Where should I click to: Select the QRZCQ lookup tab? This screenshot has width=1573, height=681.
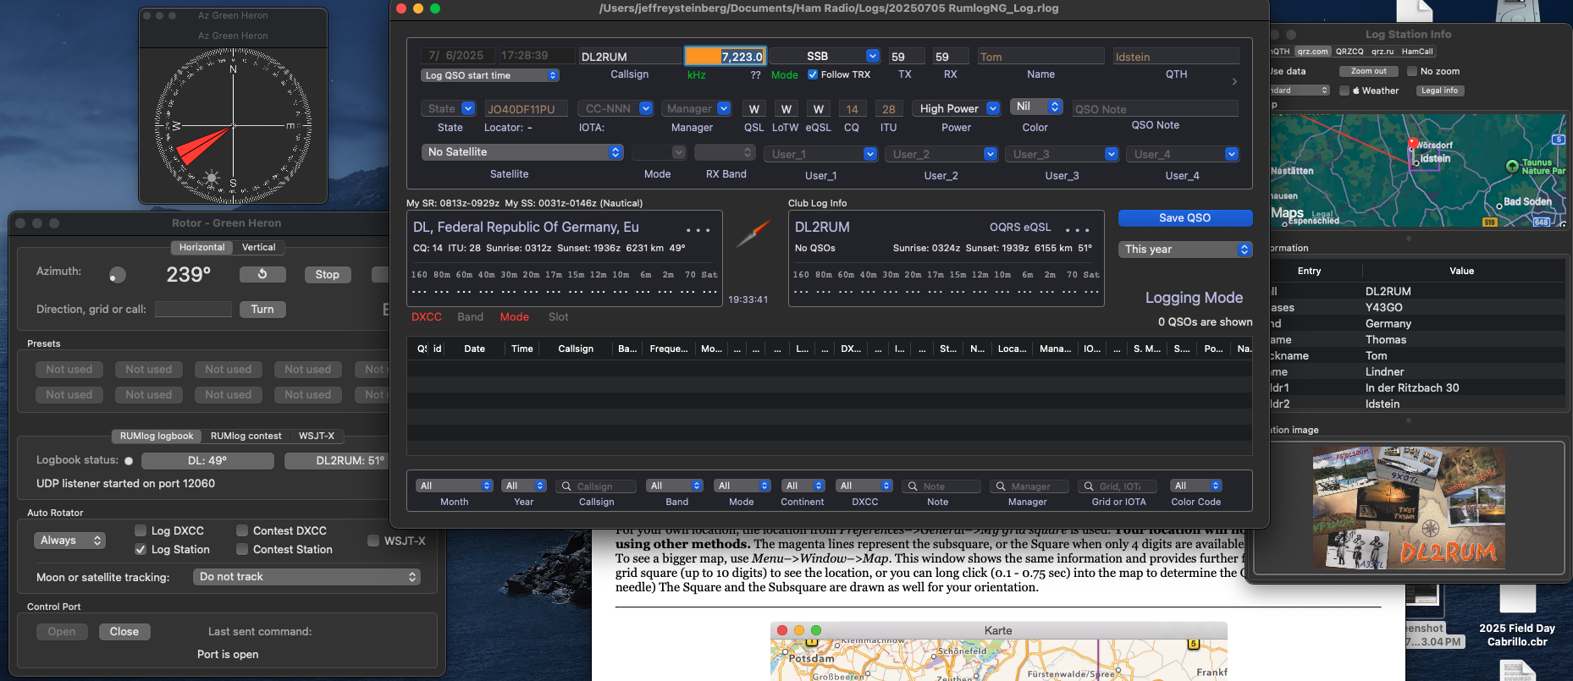(x=1349, y=52)
